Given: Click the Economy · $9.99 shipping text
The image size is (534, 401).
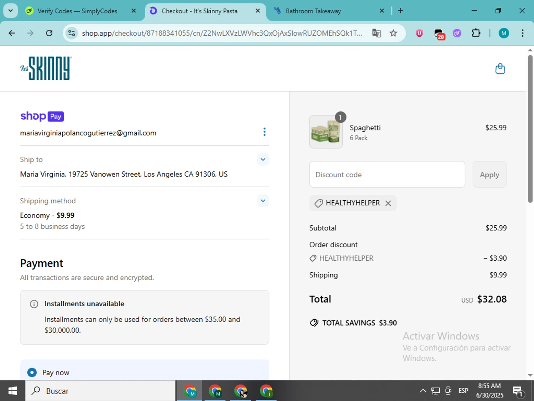Looking at the screenshot, I should click(47, 216).
